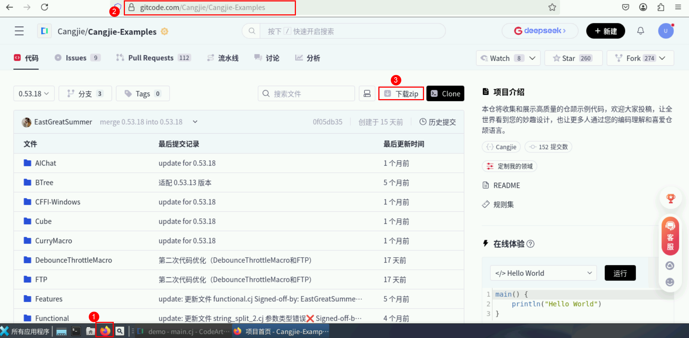Image resolution: width=689 pixels, height=338 pixels.
Task: Click the 搜索文件 file search field
Action: point(306,93)
